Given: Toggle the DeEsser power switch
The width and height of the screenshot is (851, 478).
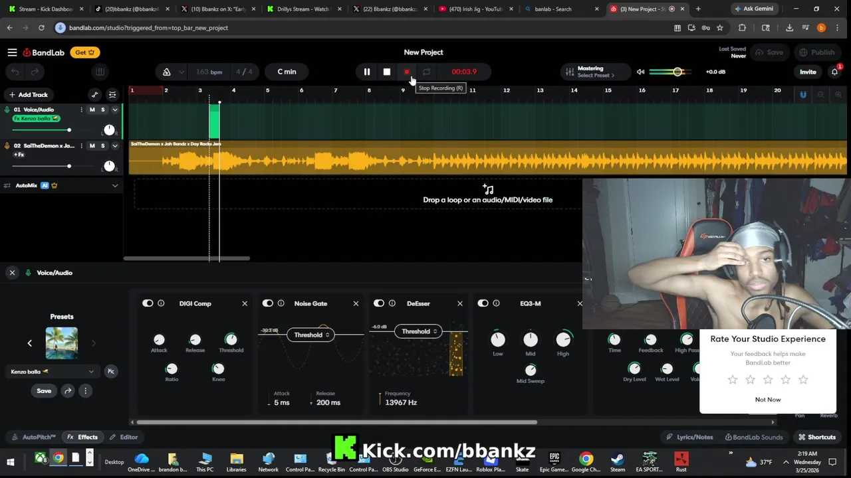Looking at the screenshot, I should pyautogui.click(x=379, y=303).
